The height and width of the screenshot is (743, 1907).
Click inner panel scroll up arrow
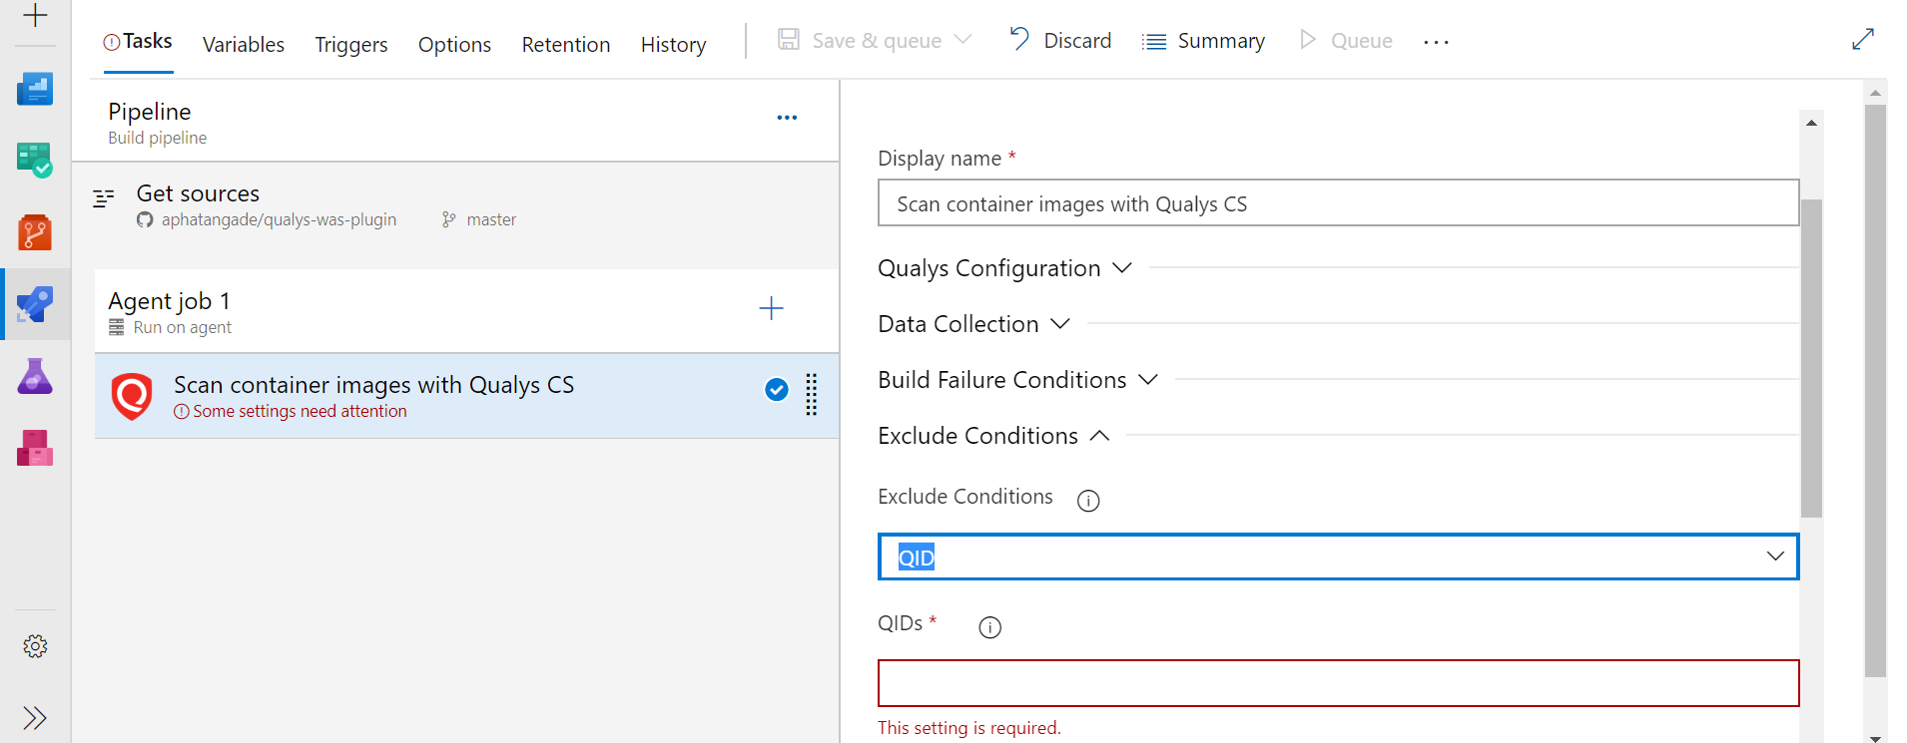pos(1811,123)
